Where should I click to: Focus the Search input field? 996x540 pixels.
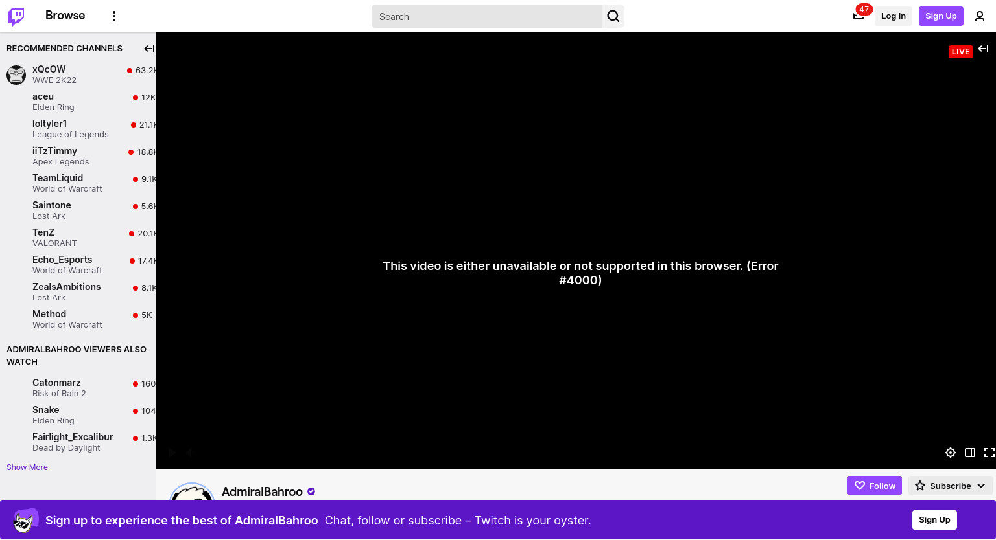coord(486,16)
